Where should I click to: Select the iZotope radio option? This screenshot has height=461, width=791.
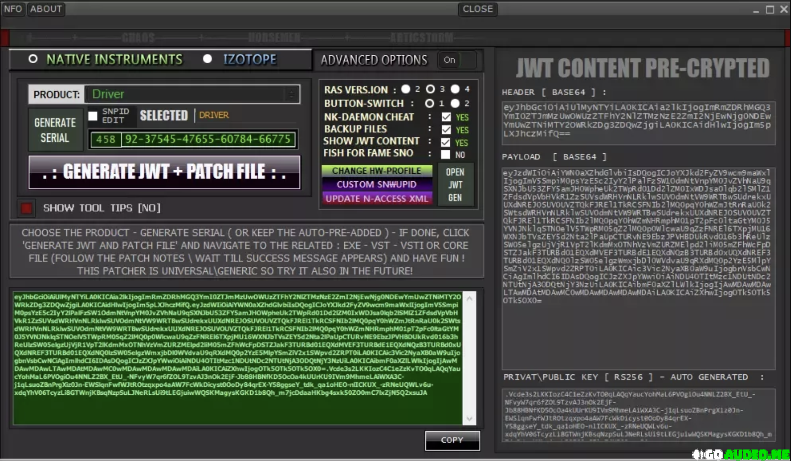207,59
